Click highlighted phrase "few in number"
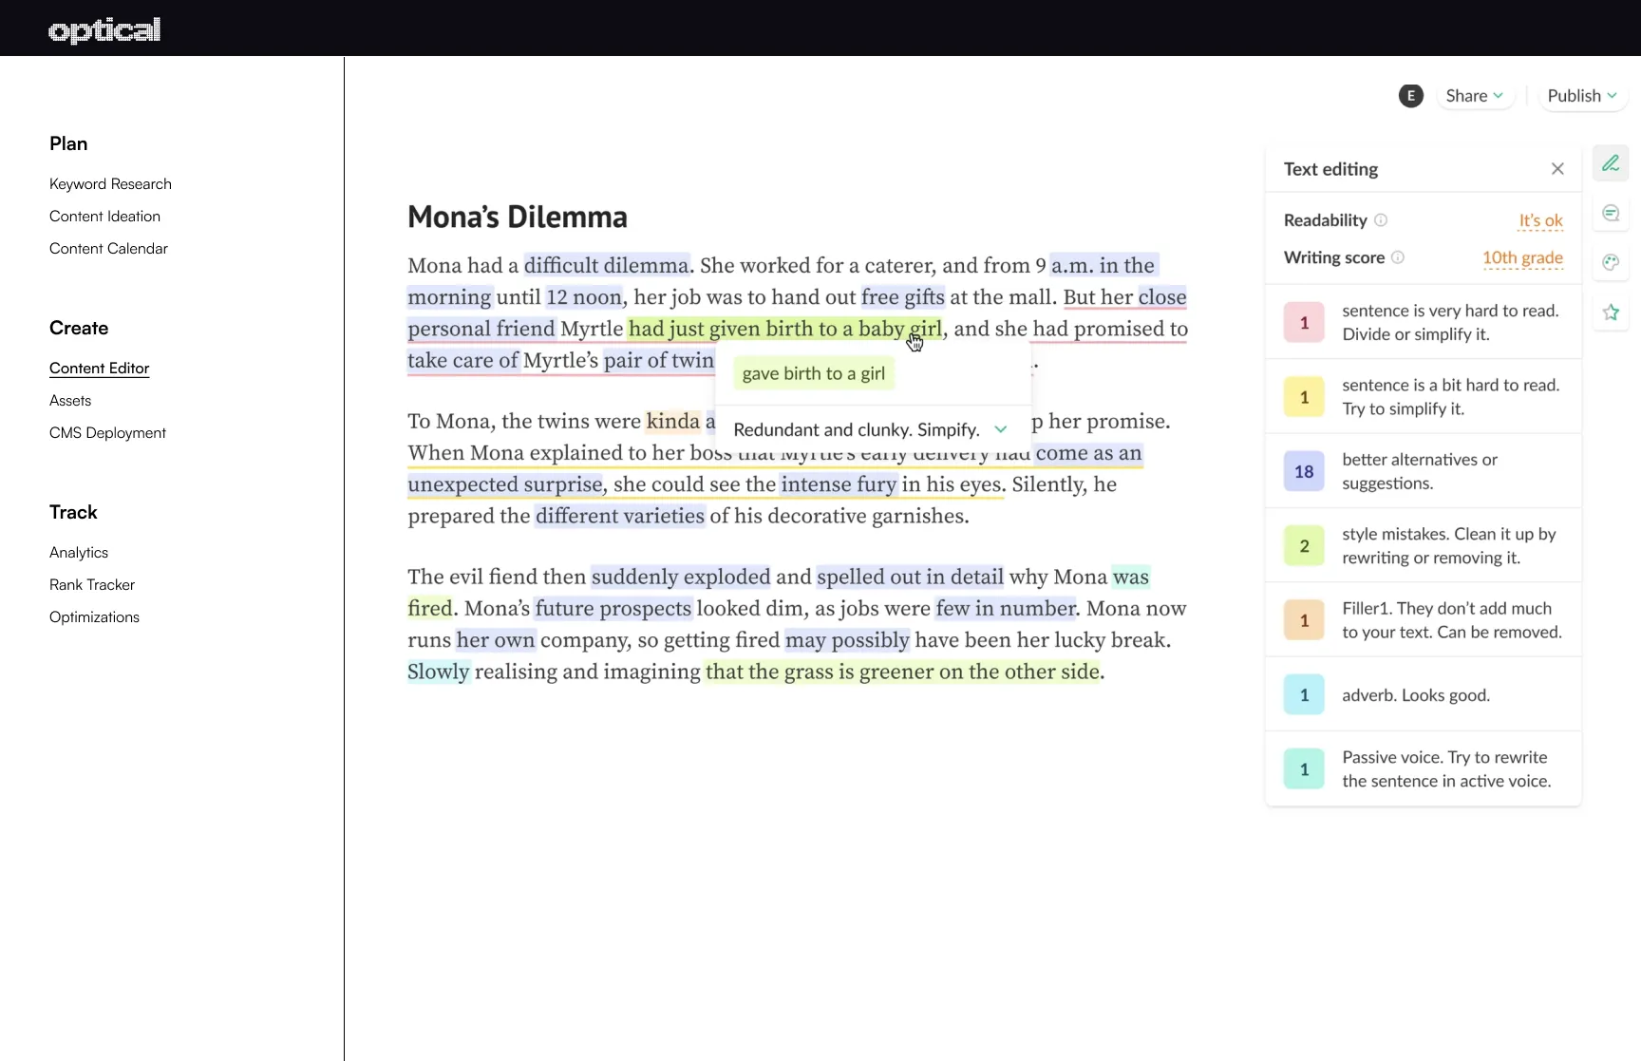 (1006, 609)
